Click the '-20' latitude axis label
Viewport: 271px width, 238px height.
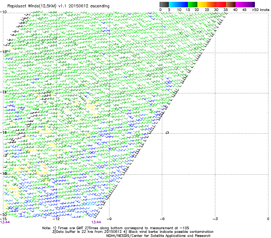coord(3,215)
